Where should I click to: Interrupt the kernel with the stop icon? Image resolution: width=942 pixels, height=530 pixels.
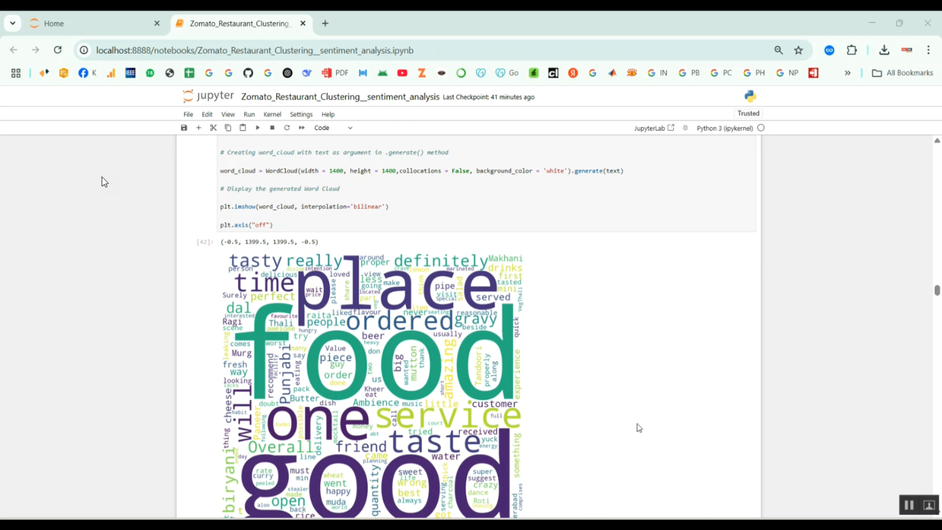tap(273, 127)
